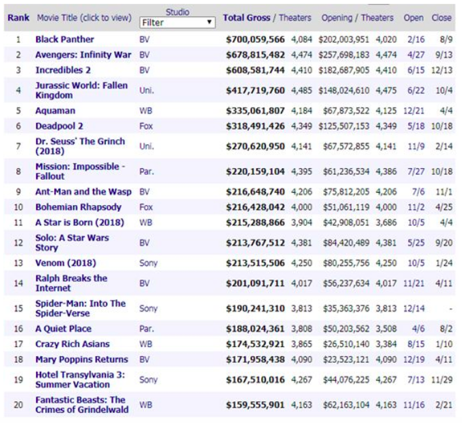The width and height of the screenshot is (462, 423).
Task: Click Fox studio in Bohemian Rhapsody row
Action: coord(146,207)
